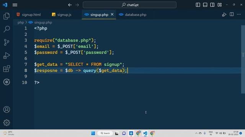
Task: Switch to the signup.html tab
Action: [x=29, y=14]
